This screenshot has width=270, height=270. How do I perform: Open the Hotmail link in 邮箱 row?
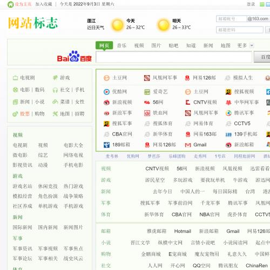point(183,231)
